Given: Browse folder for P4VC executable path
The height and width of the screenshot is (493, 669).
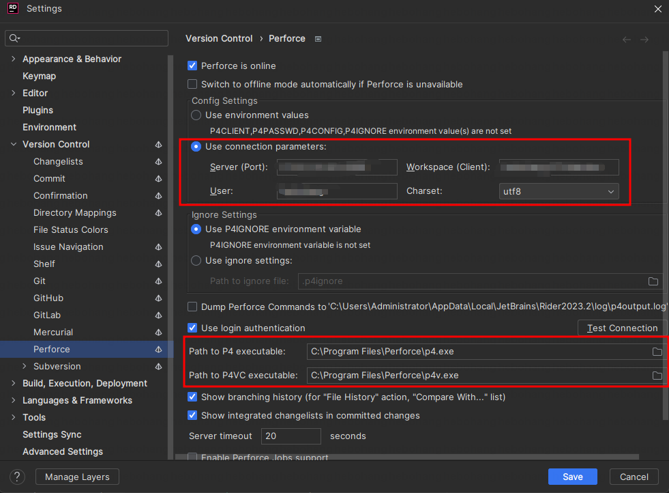Looking at the screenshot, I should (657, 376).
